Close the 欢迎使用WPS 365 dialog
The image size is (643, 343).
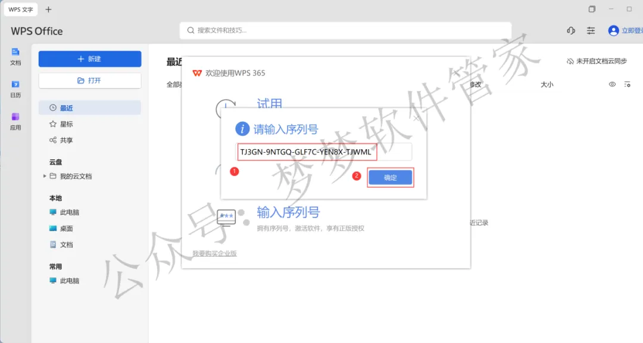pyautogui.click(x=455, y=73)
